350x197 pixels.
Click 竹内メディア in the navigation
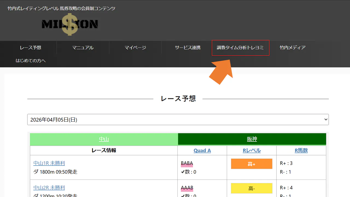tap(292, 48)
